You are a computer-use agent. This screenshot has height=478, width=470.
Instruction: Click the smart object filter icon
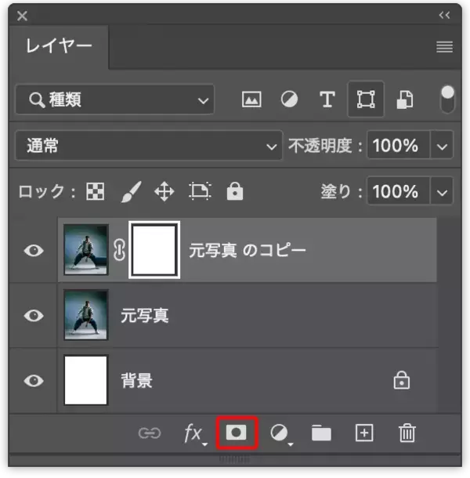(x=405, y=100)
